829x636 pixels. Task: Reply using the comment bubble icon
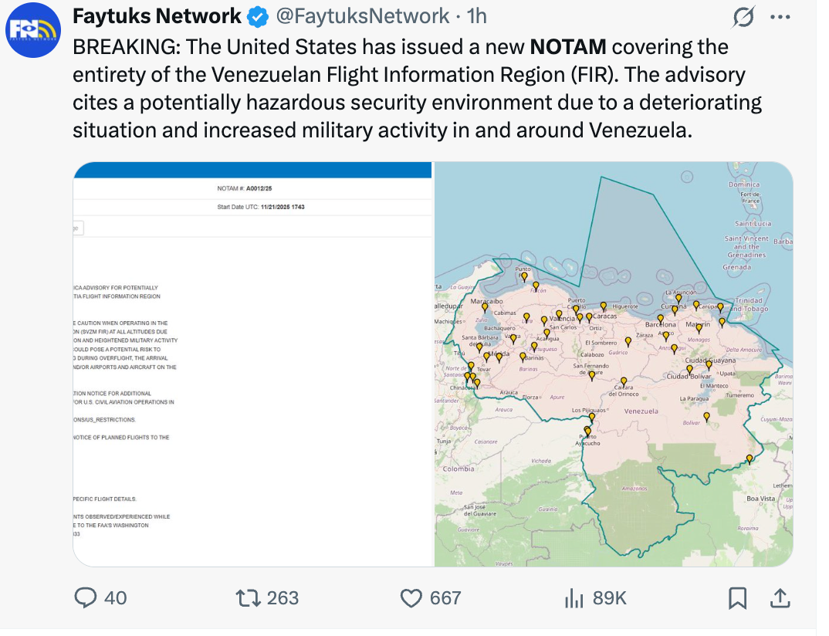click(x=86, y=597)
